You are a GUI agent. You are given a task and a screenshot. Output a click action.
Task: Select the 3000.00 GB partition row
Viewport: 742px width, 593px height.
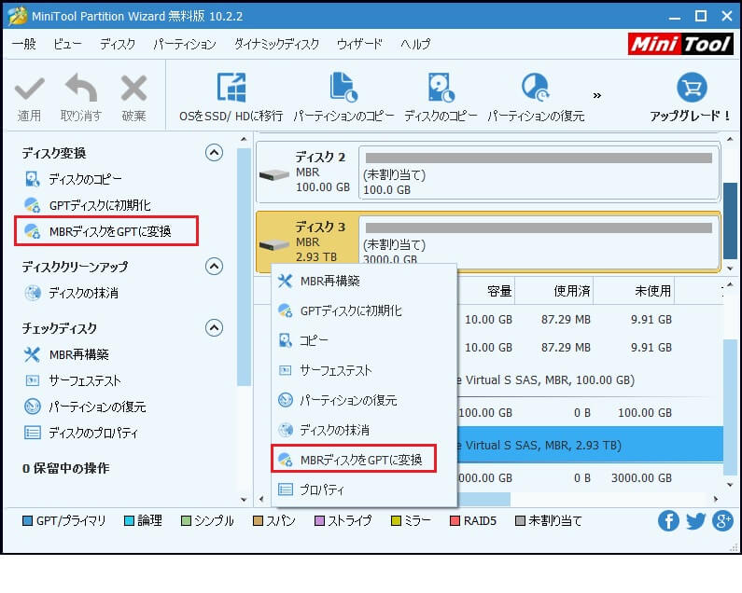(x=590, y=478)
